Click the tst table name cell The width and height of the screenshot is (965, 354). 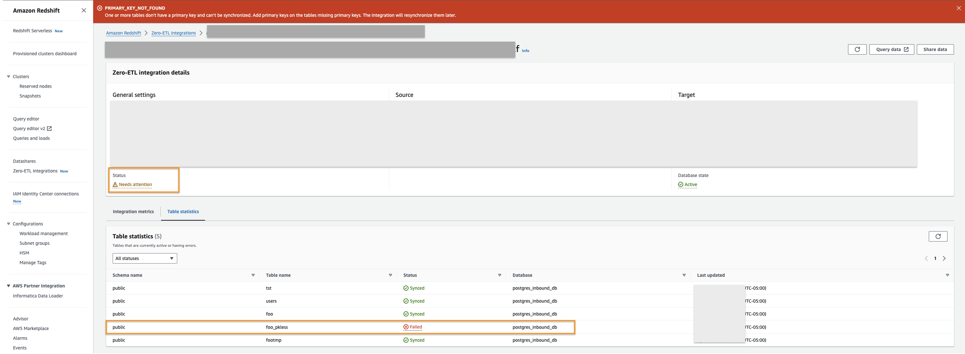[x=268, y=288]
